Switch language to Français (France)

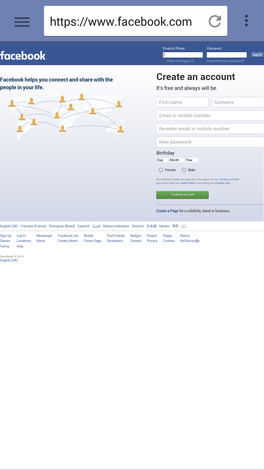coord(33,226)
